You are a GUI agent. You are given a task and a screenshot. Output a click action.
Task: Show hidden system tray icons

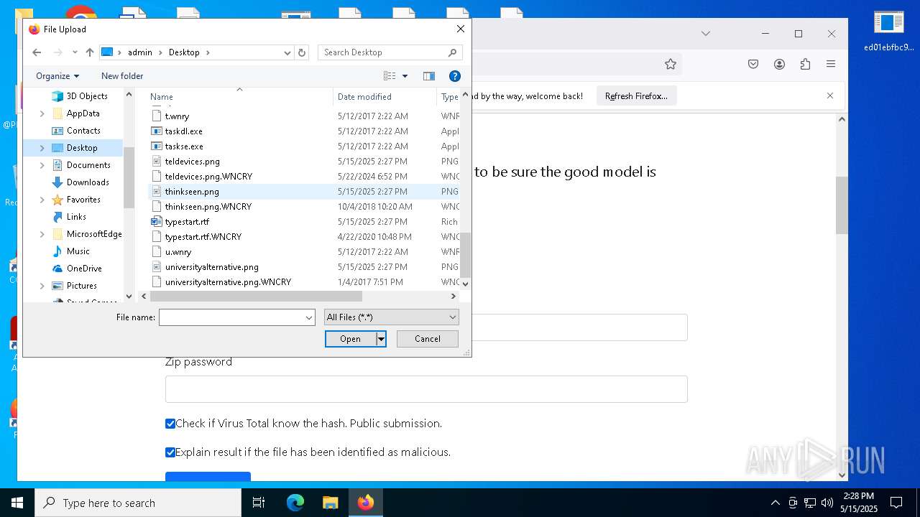[775, 503]
